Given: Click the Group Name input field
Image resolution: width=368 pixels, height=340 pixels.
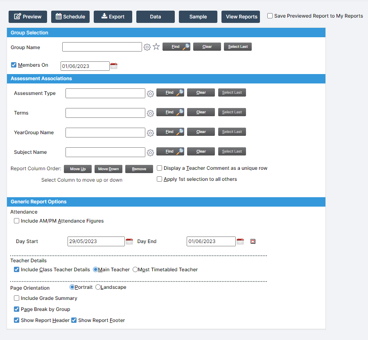Looking at the screenshot, I should click(x=102, y=47).
